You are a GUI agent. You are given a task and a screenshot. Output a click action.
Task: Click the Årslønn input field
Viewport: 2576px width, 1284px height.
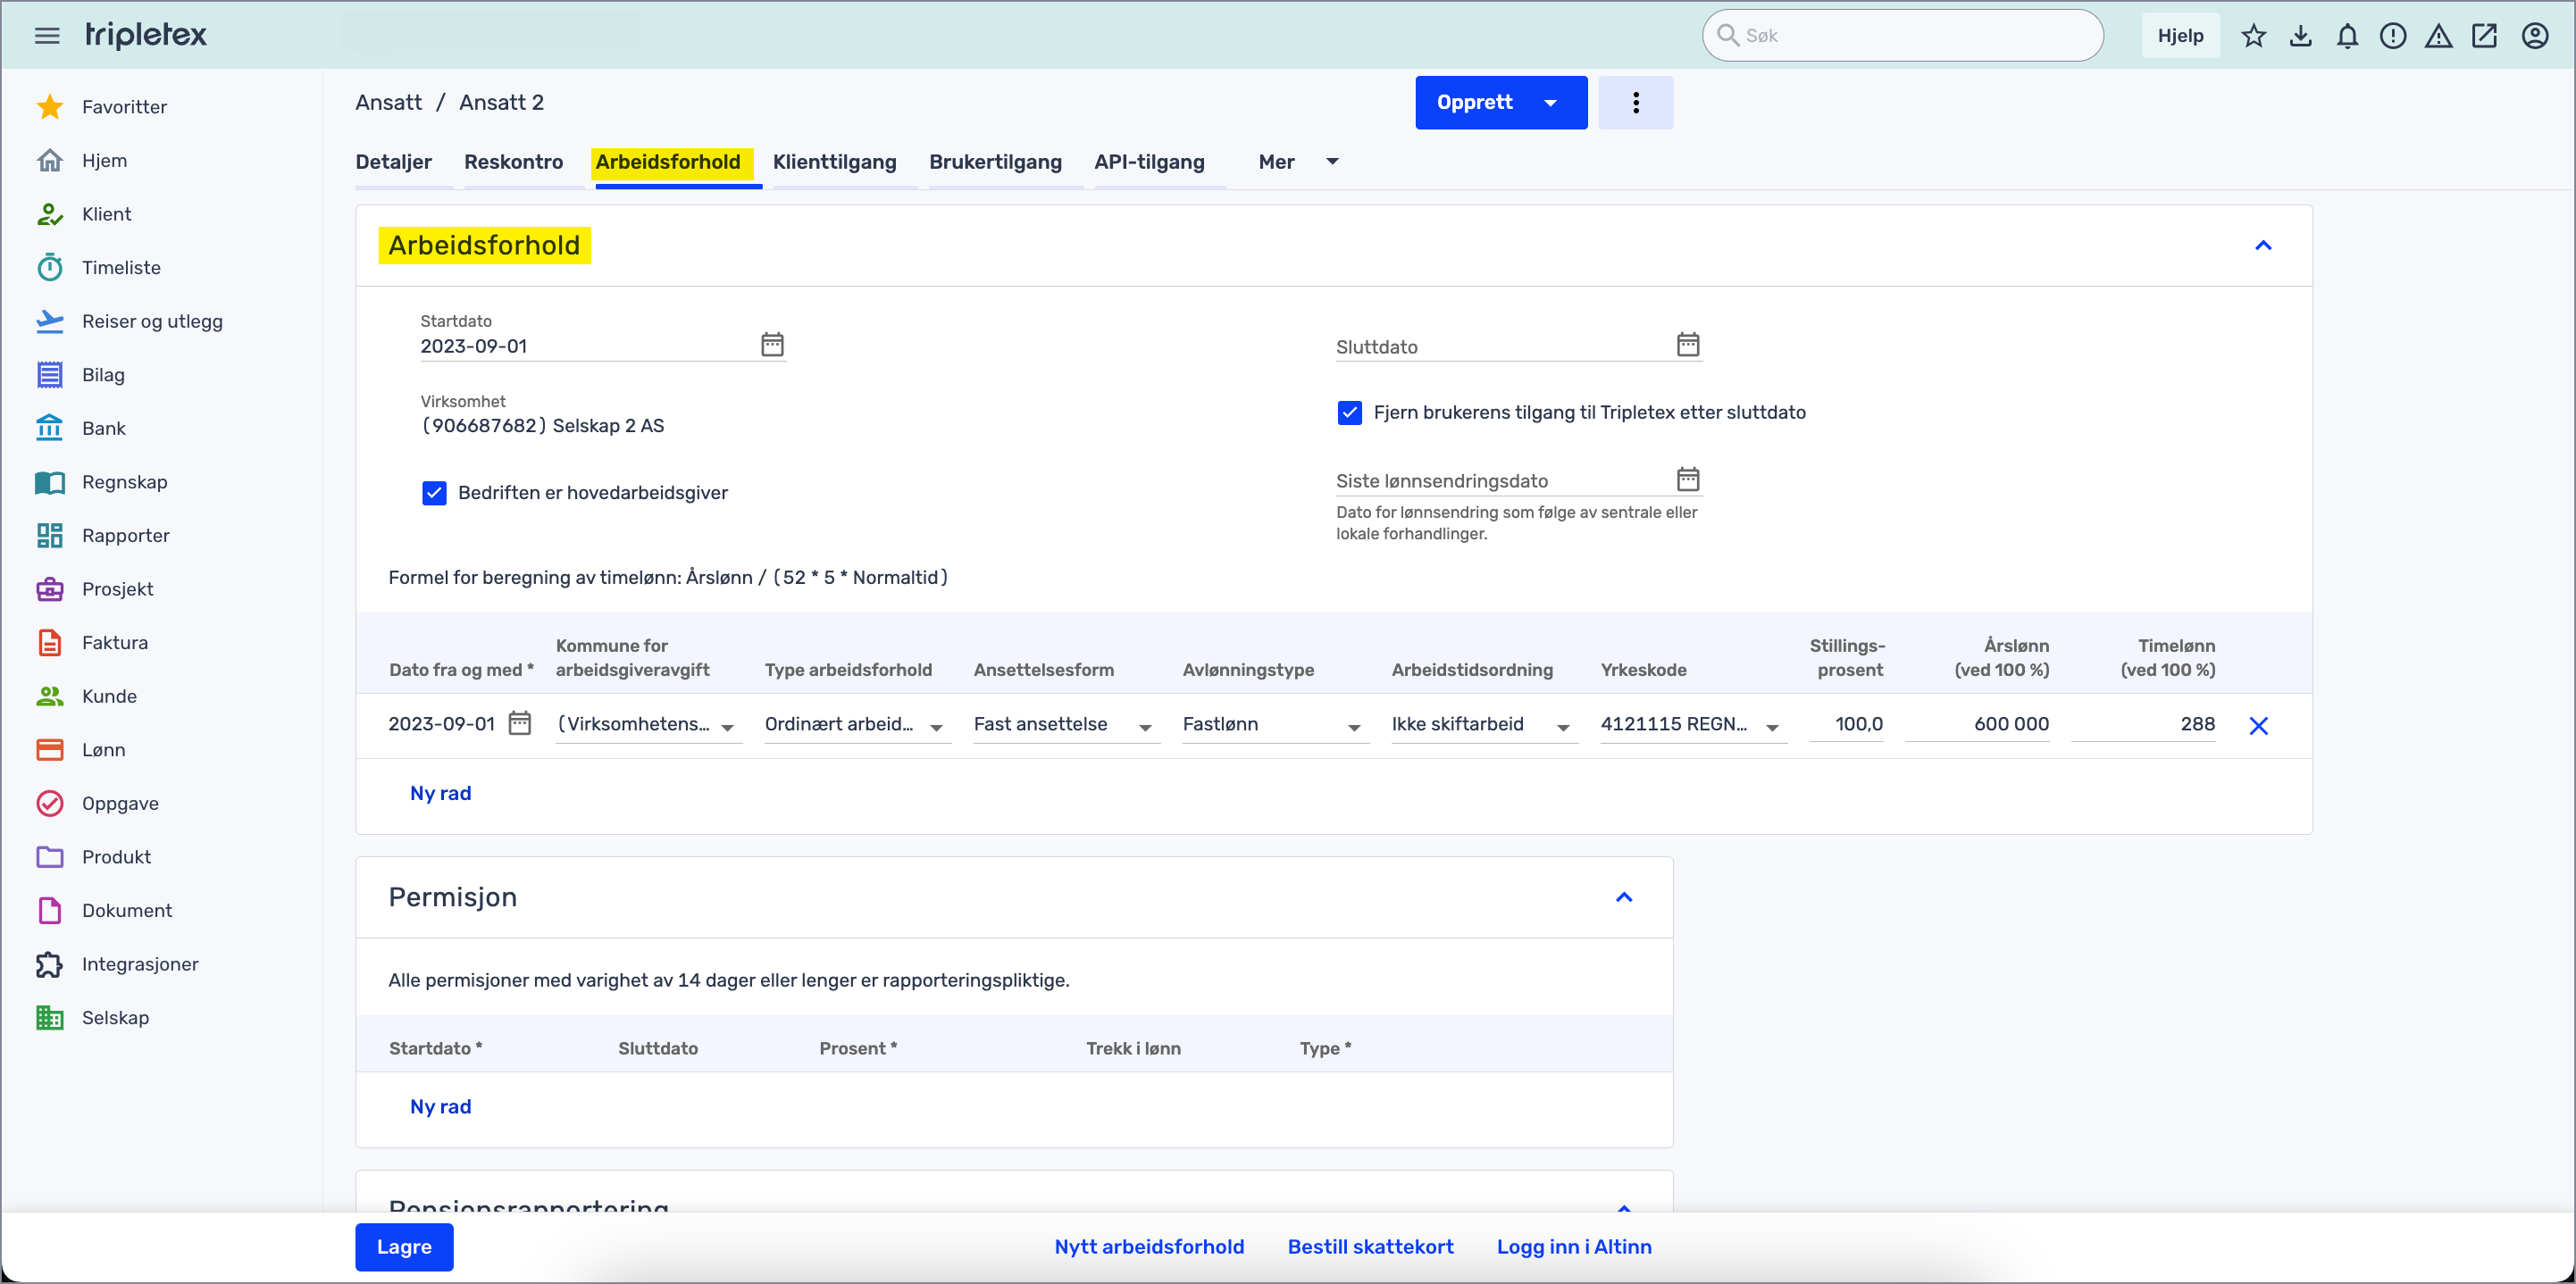[1978, 724]
